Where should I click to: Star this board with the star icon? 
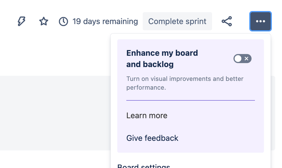(x=44, y=21)
